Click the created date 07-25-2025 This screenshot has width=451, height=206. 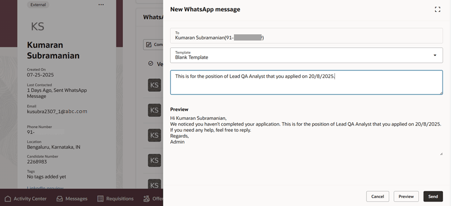coord(40,75)
